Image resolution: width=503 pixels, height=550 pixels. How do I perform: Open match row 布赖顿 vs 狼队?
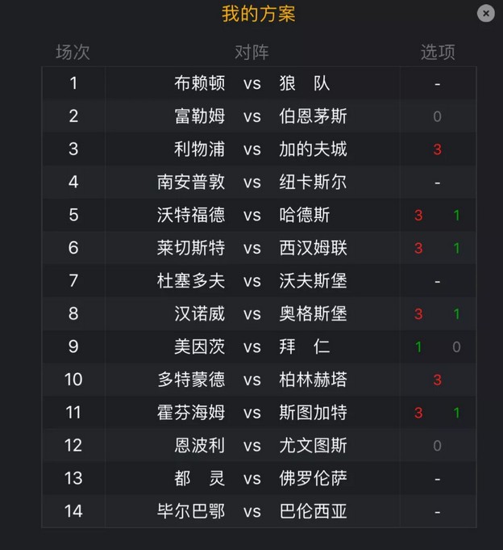[x=259, y=83]
